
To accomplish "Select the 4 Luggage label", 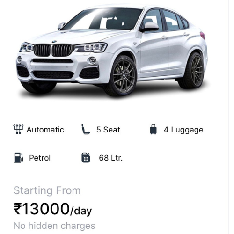I will 183,130.
